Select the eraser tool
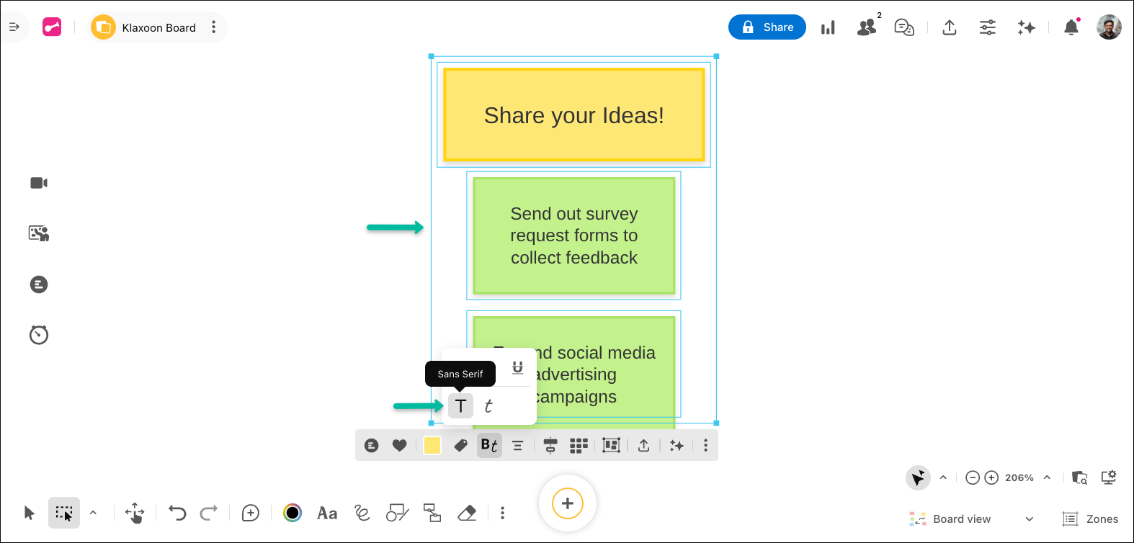The width and height of the screenshot is (1134, 543). [467, 513]
